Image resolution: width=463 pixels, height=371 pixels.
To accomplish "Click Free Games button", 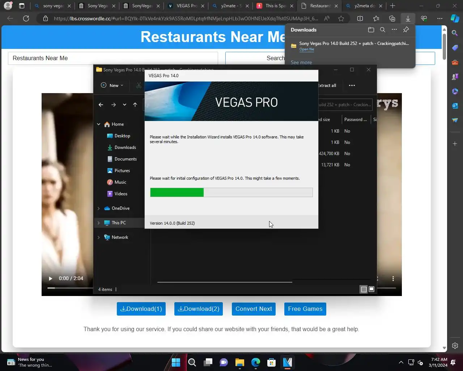I will pyautogui.click(x=305, y=309).
